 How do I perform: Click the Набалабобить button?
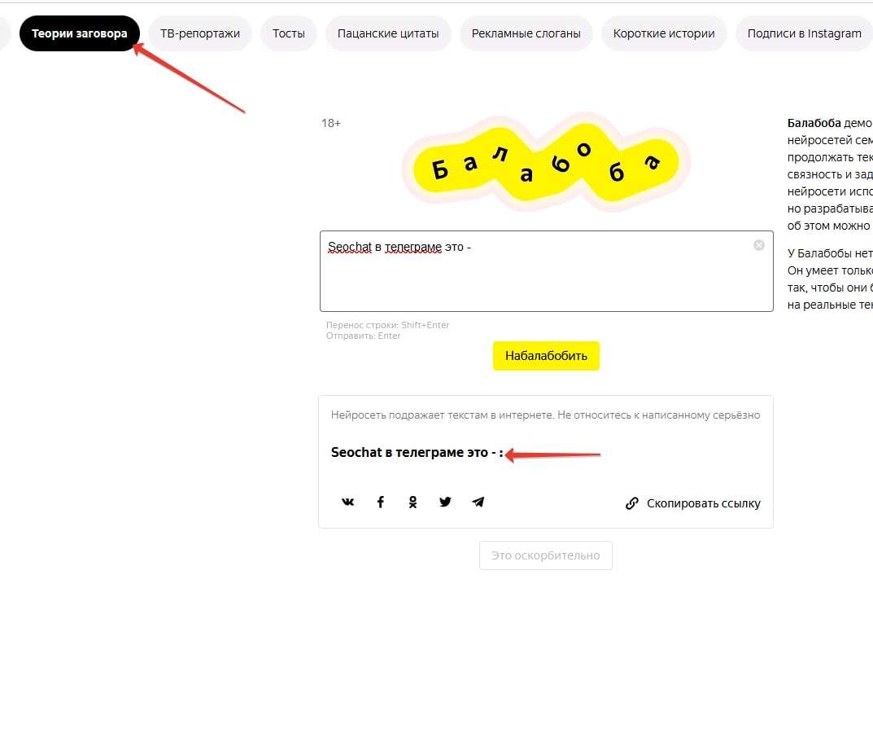coord(546,356)
